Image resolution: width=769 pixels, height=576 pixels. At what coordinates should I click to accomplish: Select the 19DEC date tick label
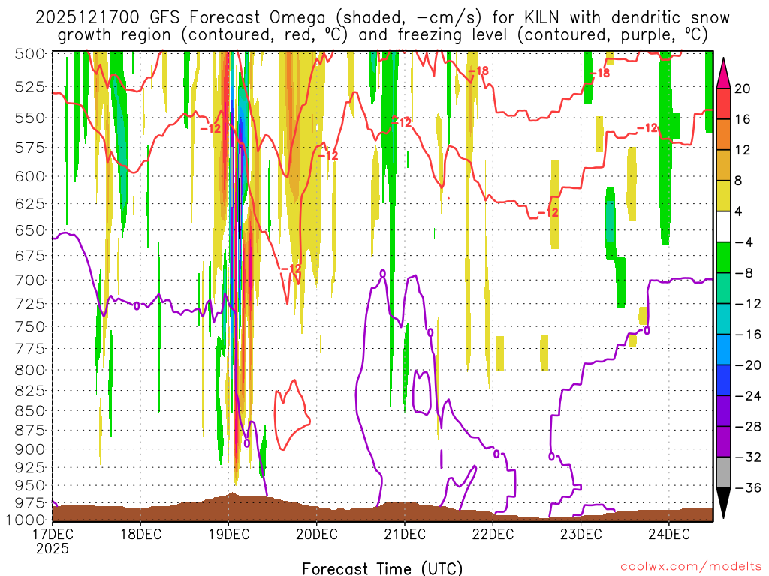[x=229, y=534]
